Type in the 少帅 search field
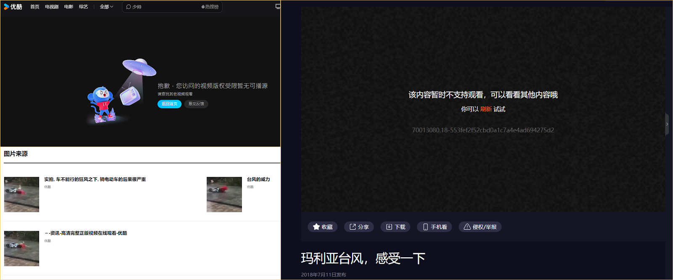 [x=164, y=7]
